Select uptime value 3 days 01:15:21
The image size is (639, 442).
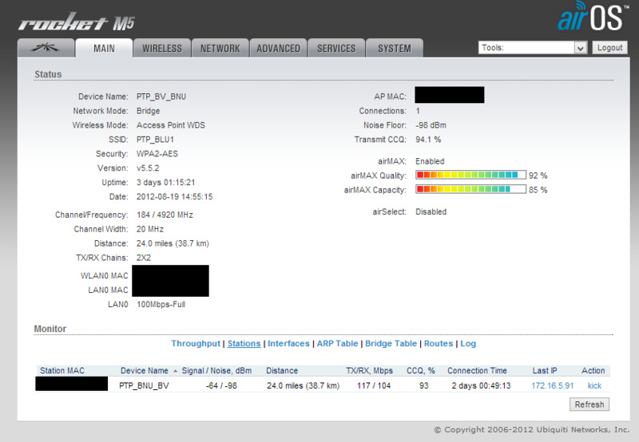click(x=165, y=182)
